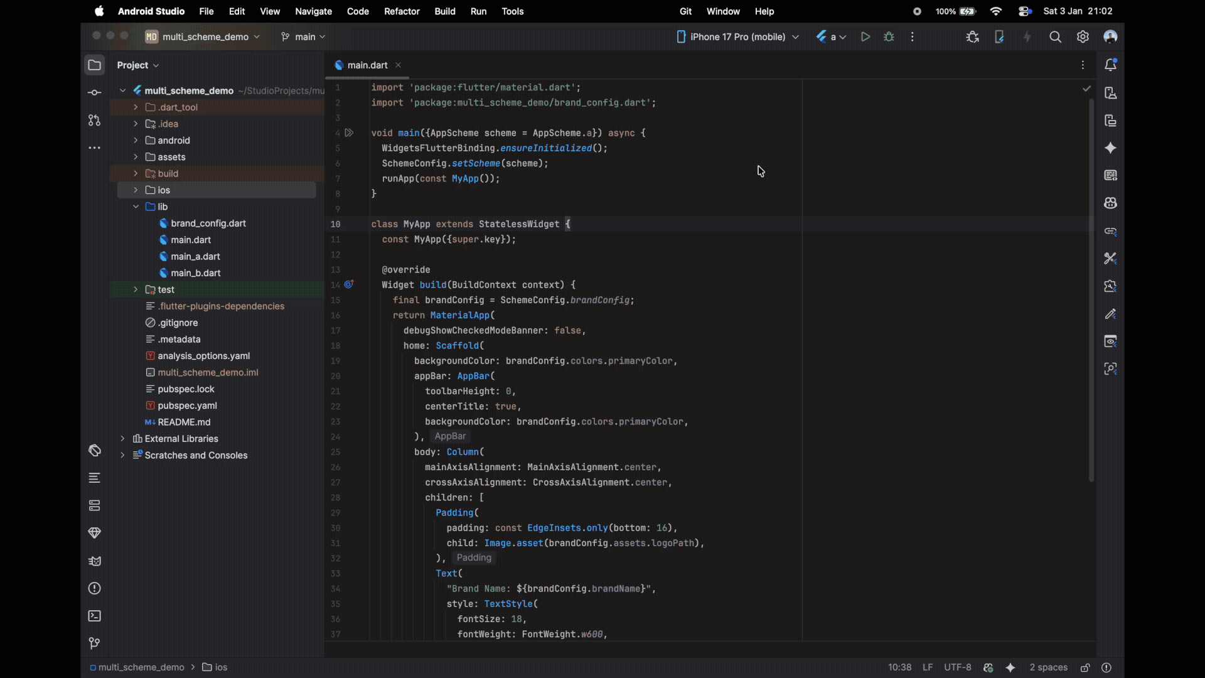Open the App Quality Insights gem icon
The height and width of the screenshot is (678, 1205).
coord(94,533)
